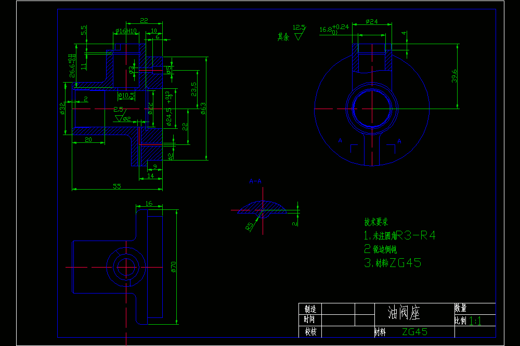Select the ø24.5 toleranced dimension
Viewport: 520px width, 346px height.
169,110
